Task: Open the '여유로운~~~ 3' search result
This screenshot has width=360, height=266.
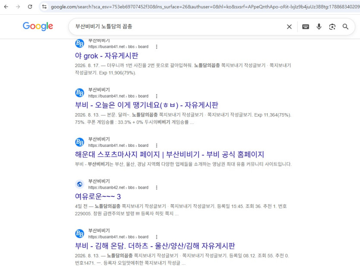Action: 98,196
